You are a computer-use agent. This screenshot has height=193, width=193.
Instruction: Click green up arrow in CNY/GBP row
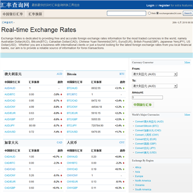tap(124, 188)
